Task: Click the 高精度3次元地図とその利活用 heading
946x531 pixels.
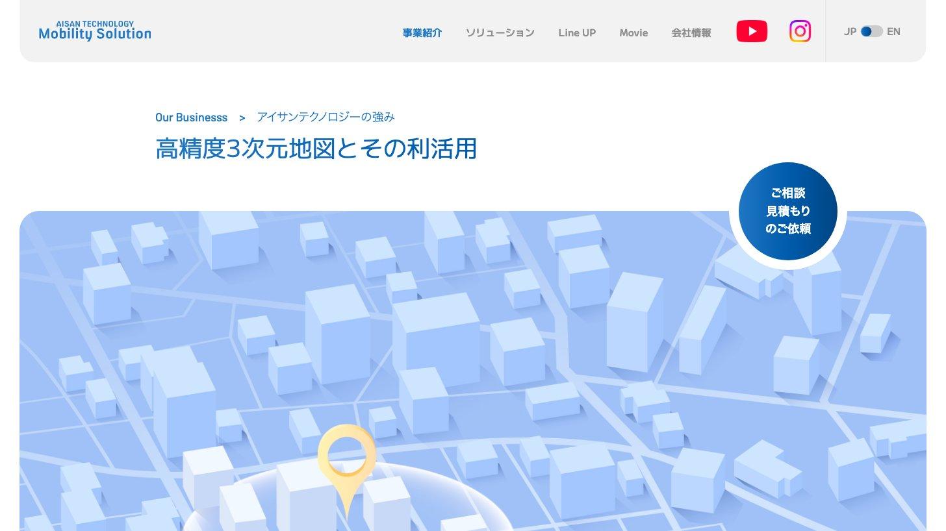Action: [316, 148]
